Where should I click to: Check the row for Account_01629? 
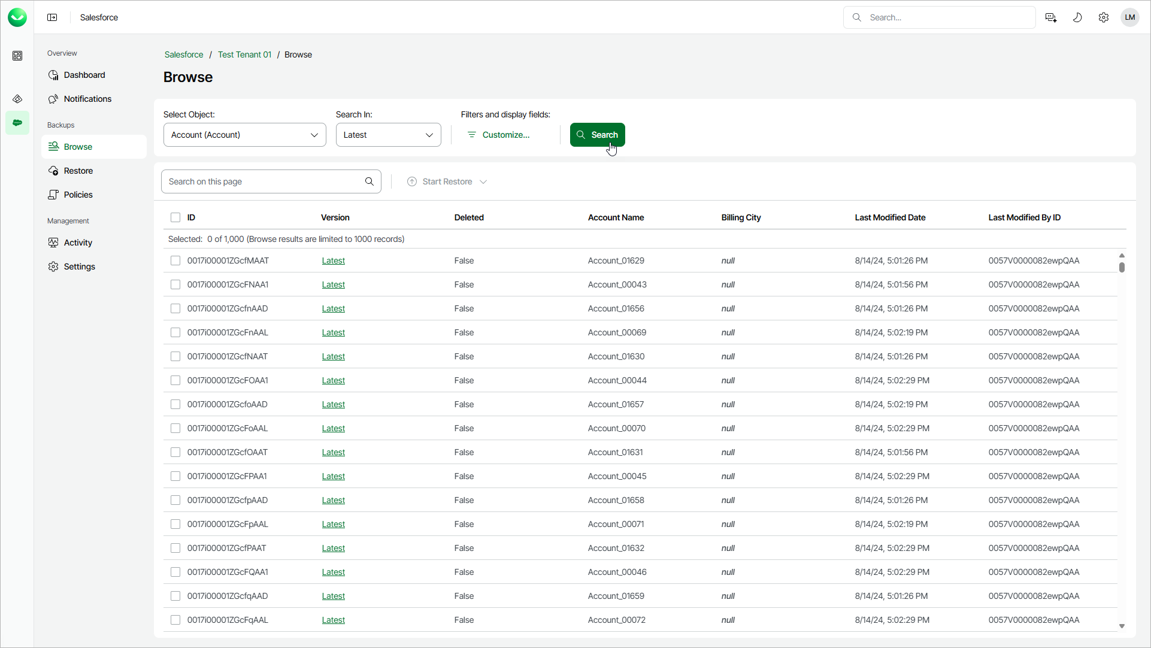click(175, 261)
